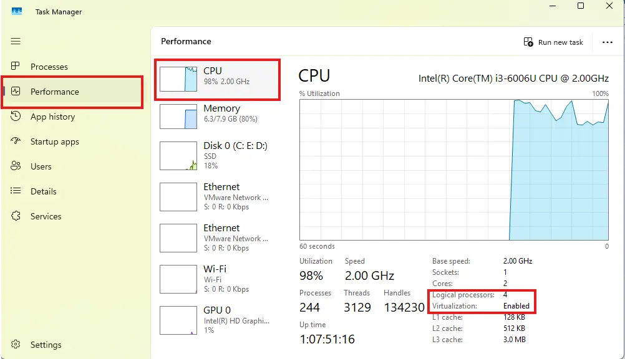
Task: Select Disk 0 (C: E: D:) item
Action: (x=216, y=155)
